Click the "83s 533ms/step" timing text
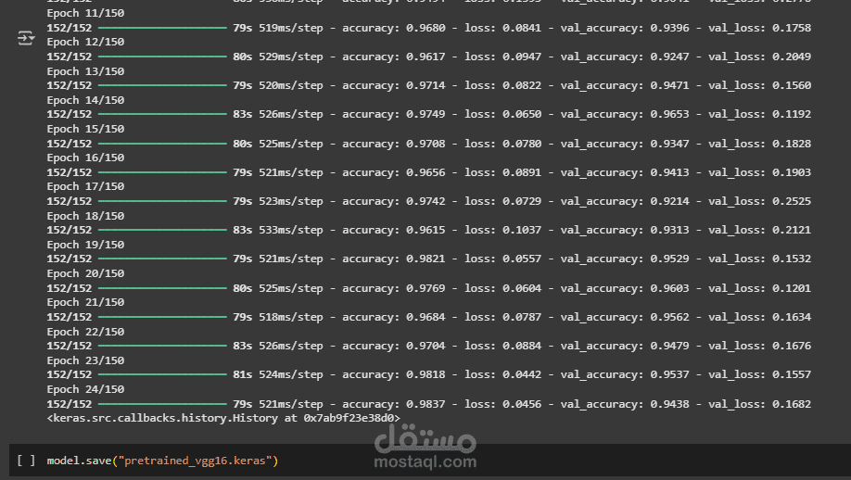The image size is (851, 480). click(278, 230)
